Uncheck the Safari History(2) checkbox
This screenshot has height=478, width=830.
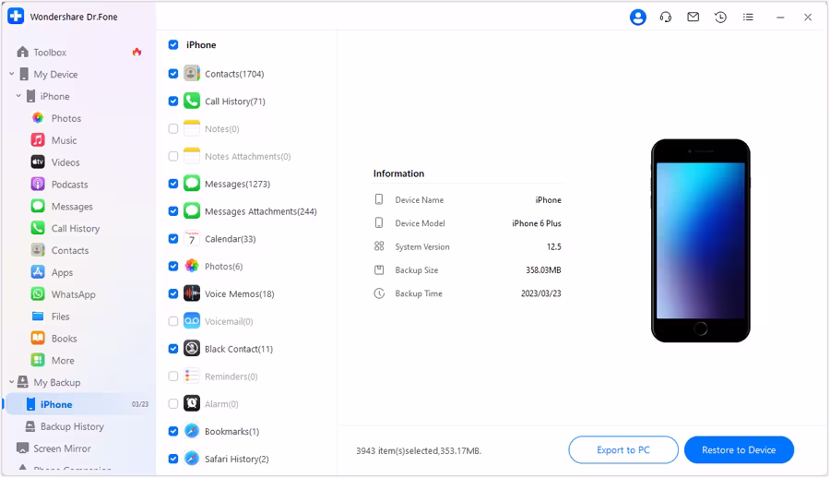pyautogui.click(x=173, y=459)
